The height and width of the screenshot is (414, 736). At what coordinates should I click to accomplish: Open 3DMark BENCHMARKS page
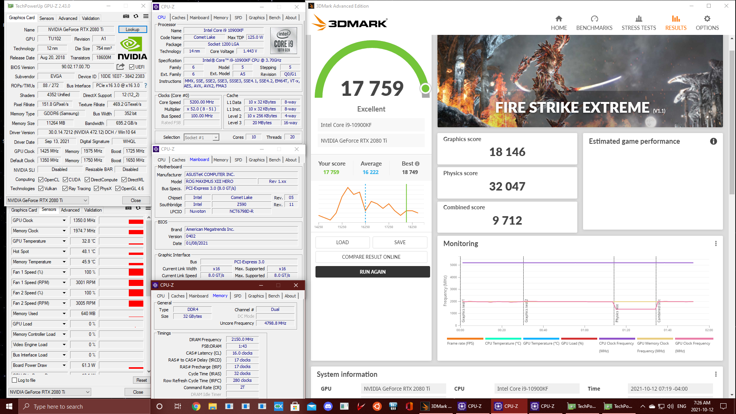594,23
